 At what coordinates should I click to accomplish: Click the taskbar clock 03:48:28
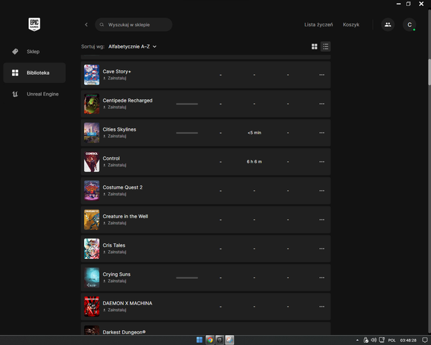pos(408,340)
